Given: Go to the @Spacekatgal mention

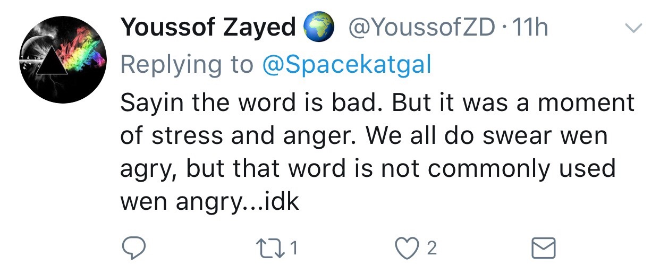Looking at the screenshot, I should pyautogui.click(x=346, y=65).
